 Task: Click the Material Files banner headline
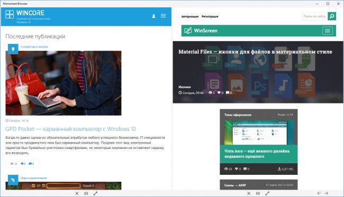[x=255, y=52]
